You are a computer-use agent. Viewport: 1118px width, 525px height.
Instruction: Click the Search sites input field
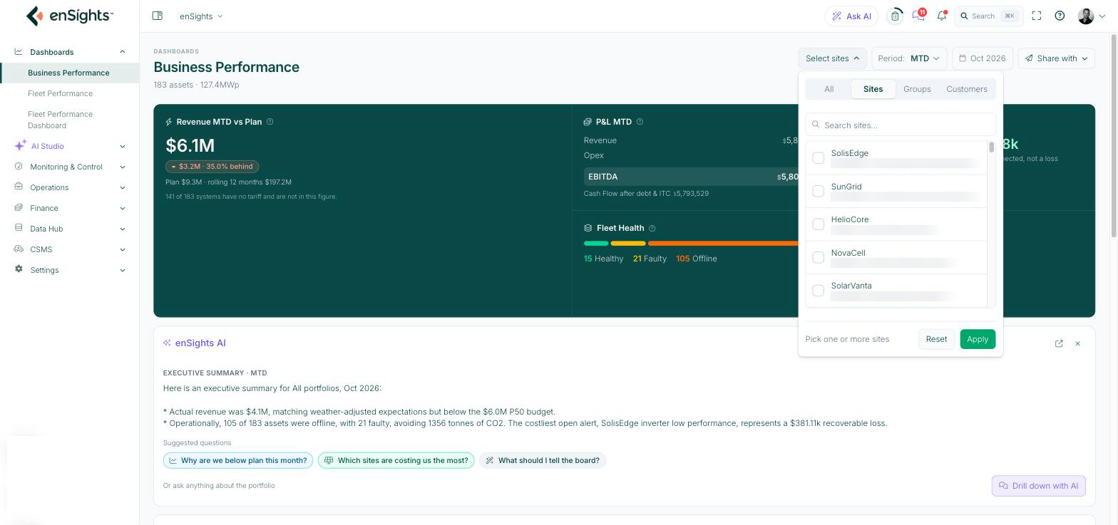901,125
